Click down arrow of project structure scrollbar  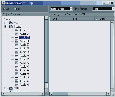pyautogui.click(x=46, y=90)
